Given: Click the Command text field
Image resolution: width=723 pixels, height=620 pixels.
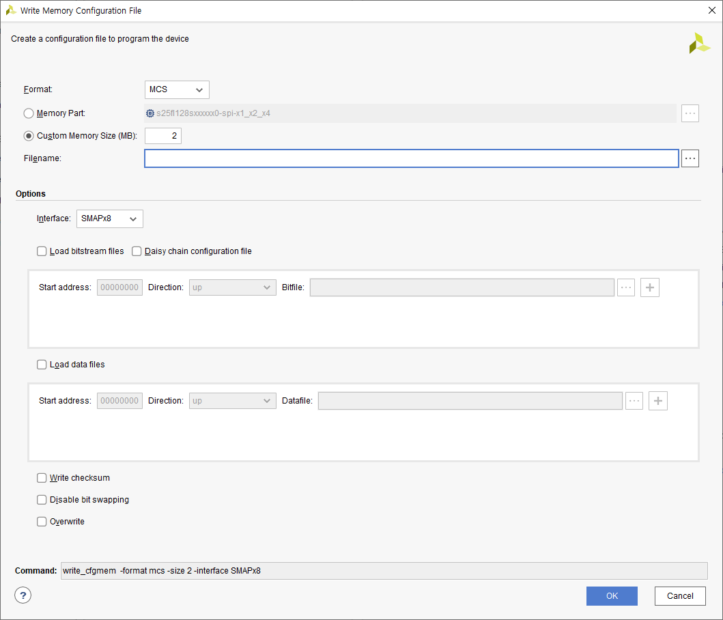Looking at the screenshot, I should coord(384,571).
